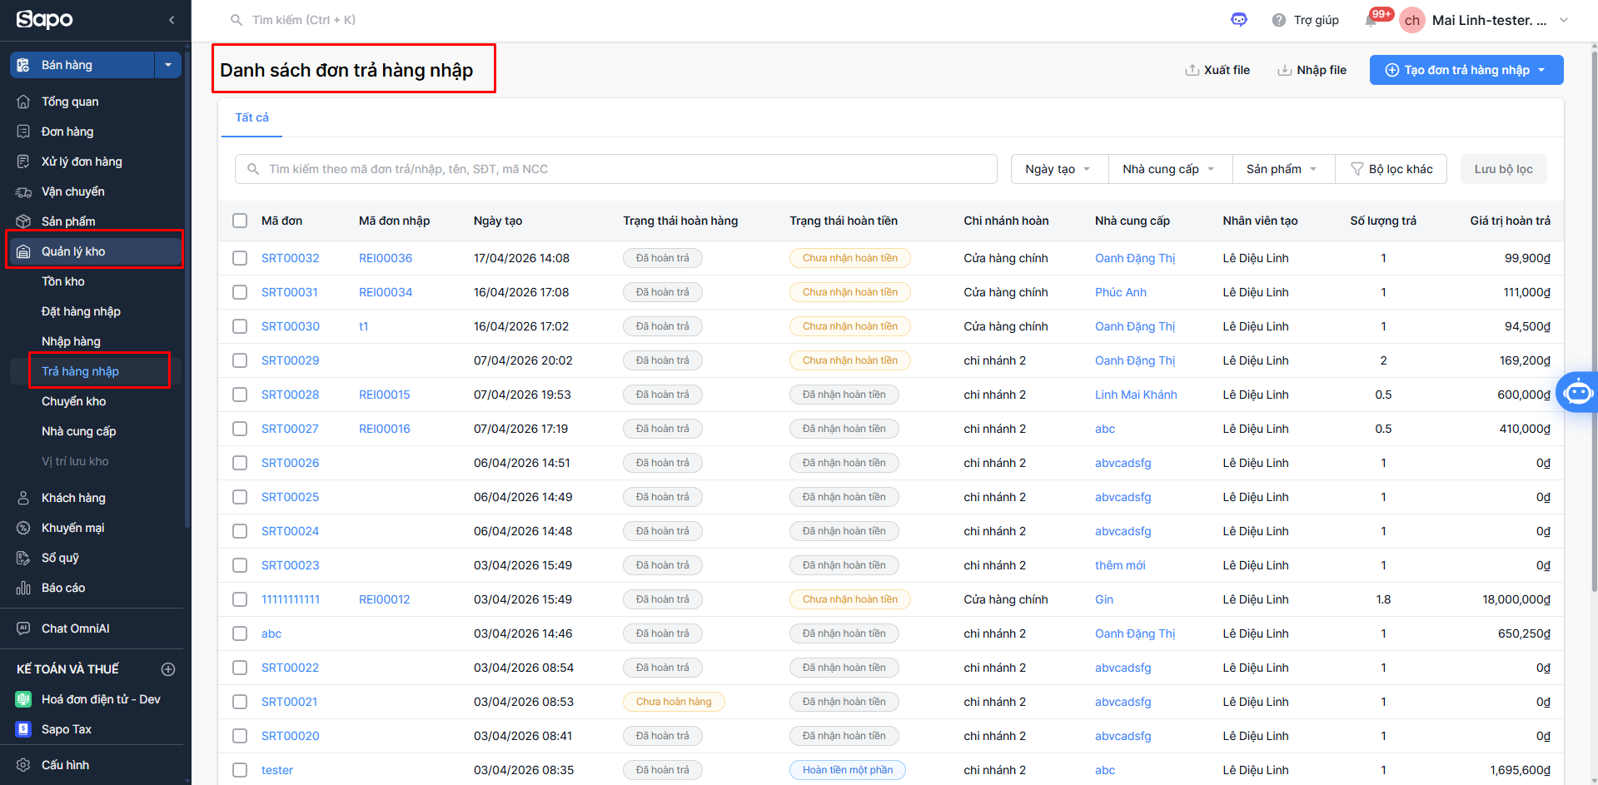
Task: Click the notification bell icon
Action: click(1371, 21)
